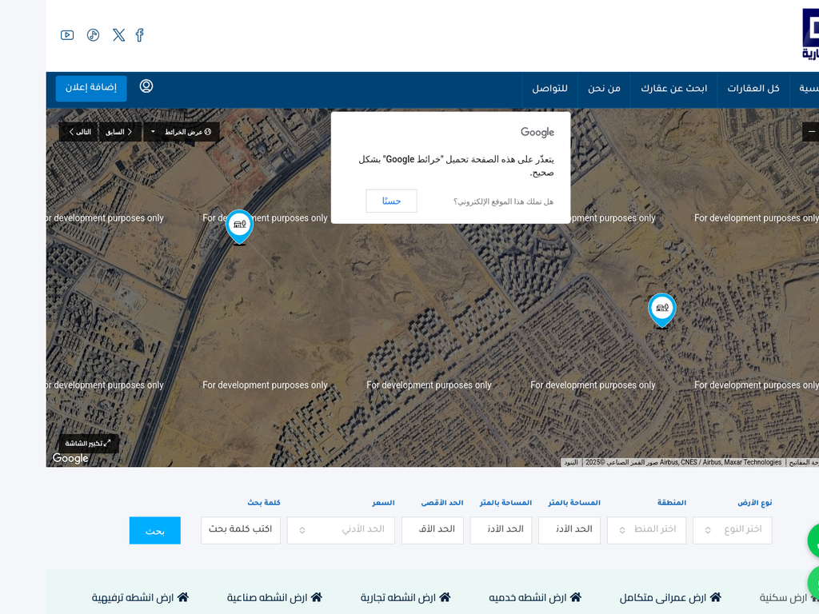The width and height of the screenshot is (819, 614).
Task: Click the الحد الأدني price stepper arrows
Action: pyautogui.click(x=302, y=530)
